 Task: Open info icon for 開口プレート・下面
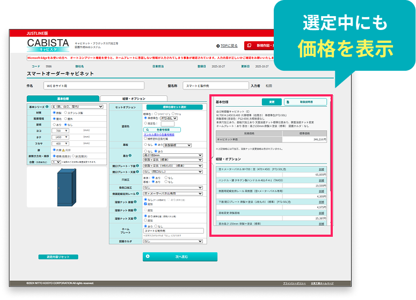point(137,166)
